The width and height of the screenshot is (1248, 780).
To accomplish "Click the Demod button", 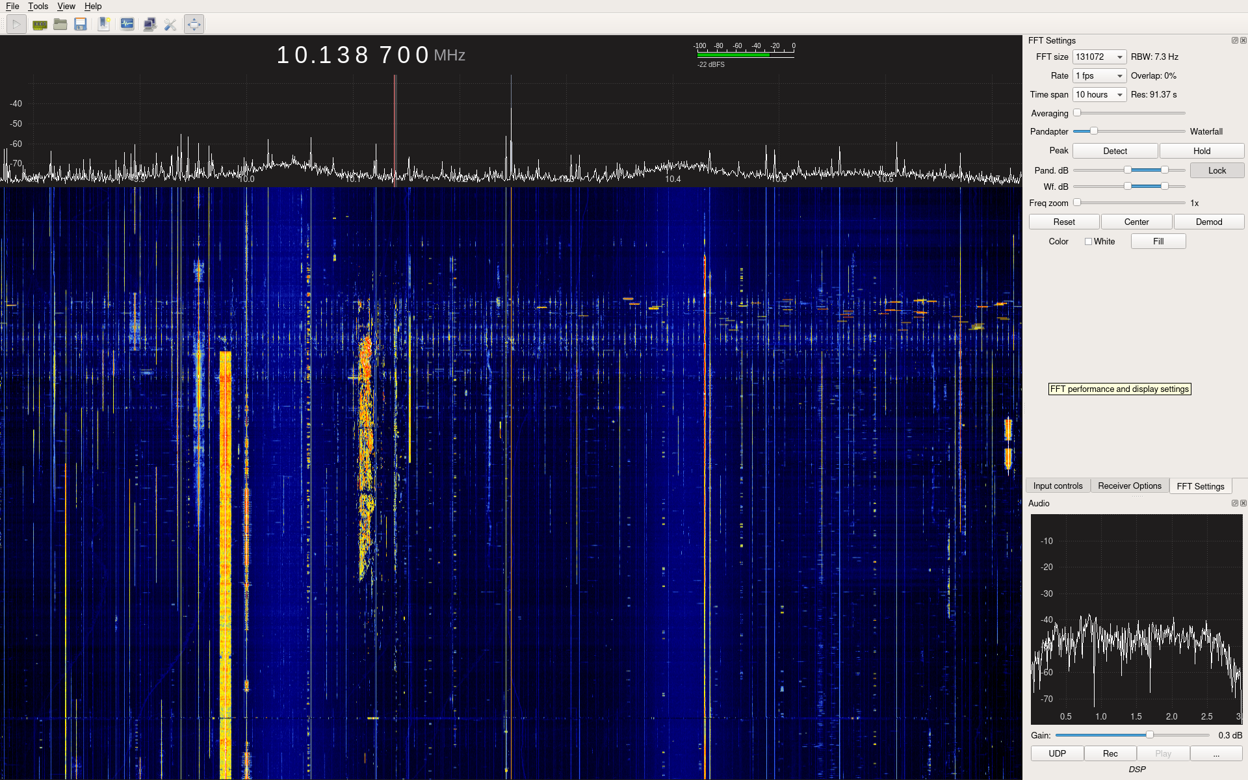I will [1208, 222].
